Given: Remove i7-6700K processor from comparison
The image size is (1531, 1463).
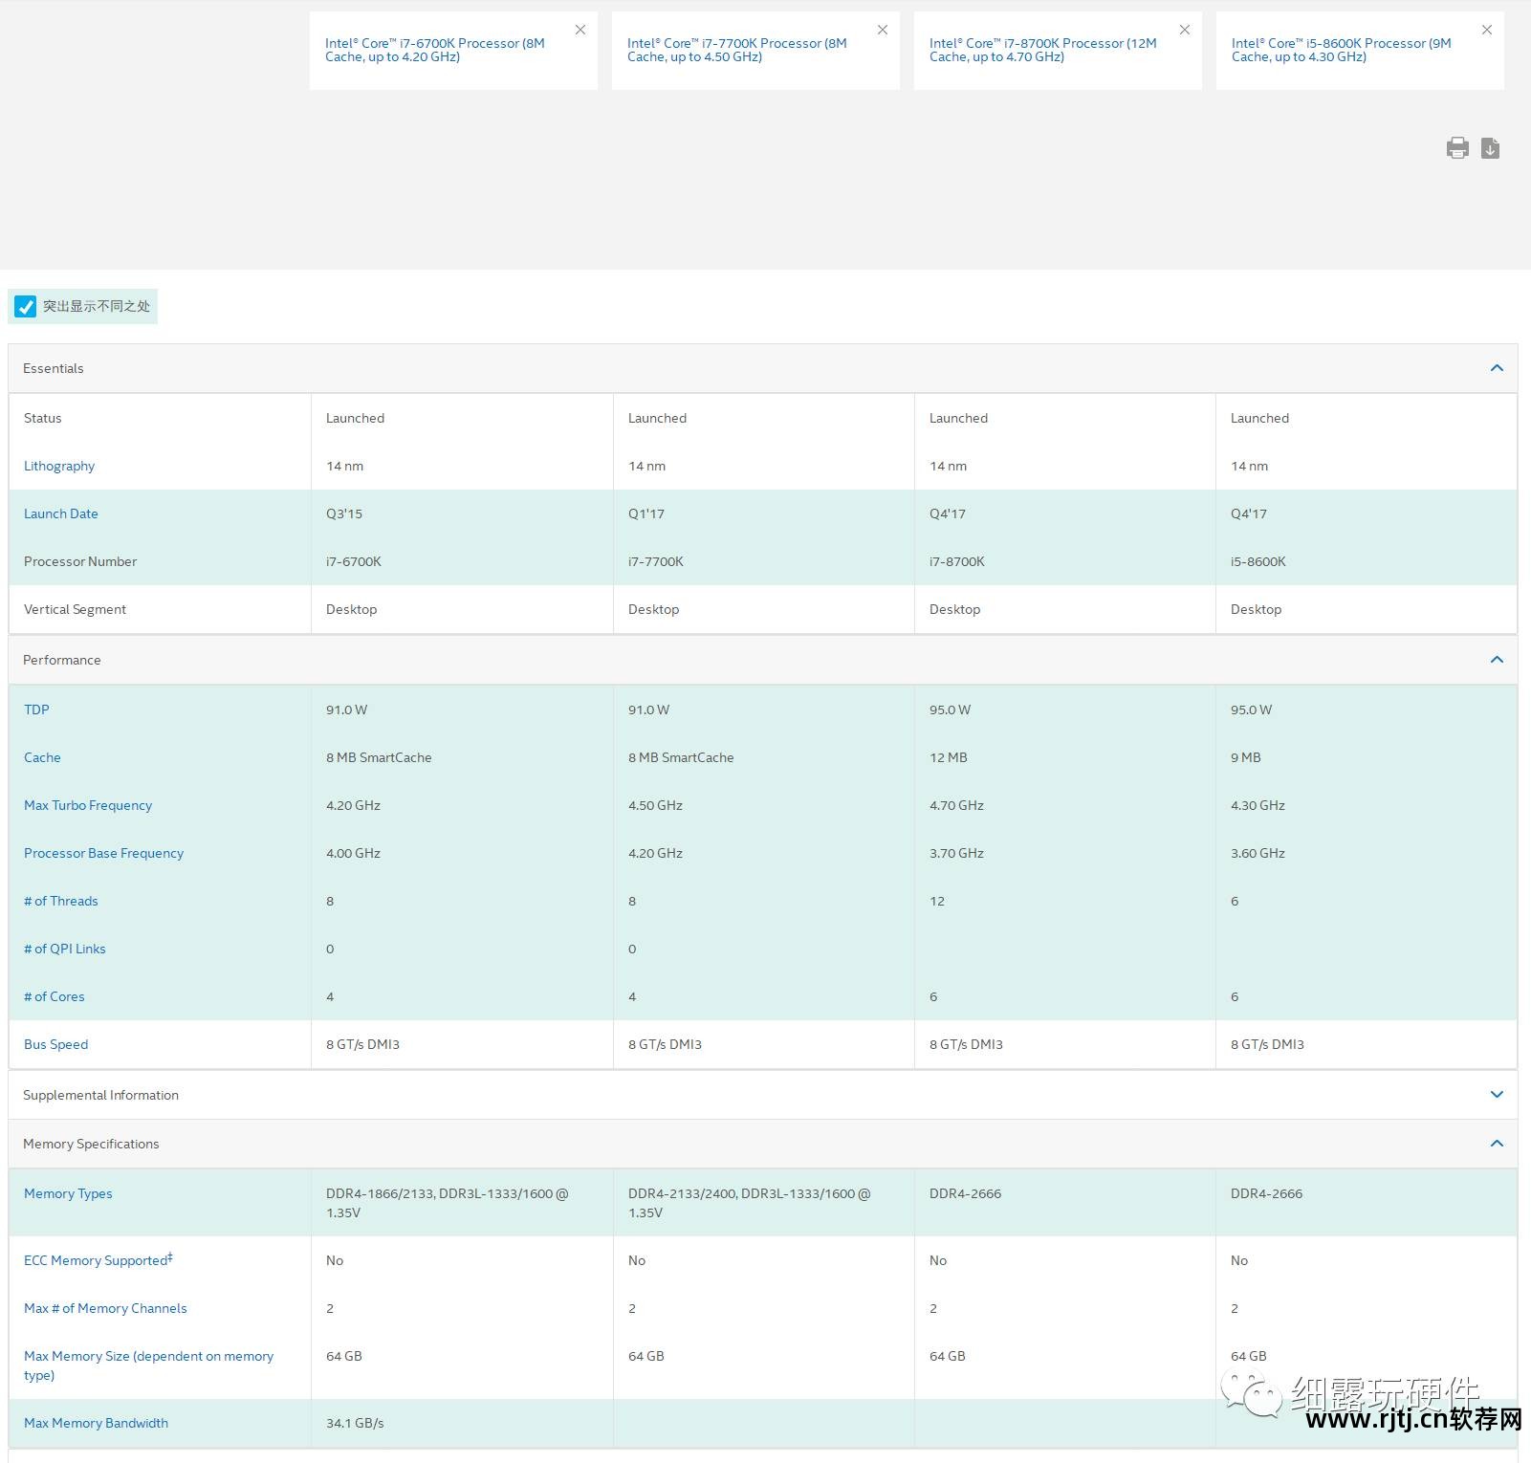Looking at the screenshot, I should click(x=580, y=31).
